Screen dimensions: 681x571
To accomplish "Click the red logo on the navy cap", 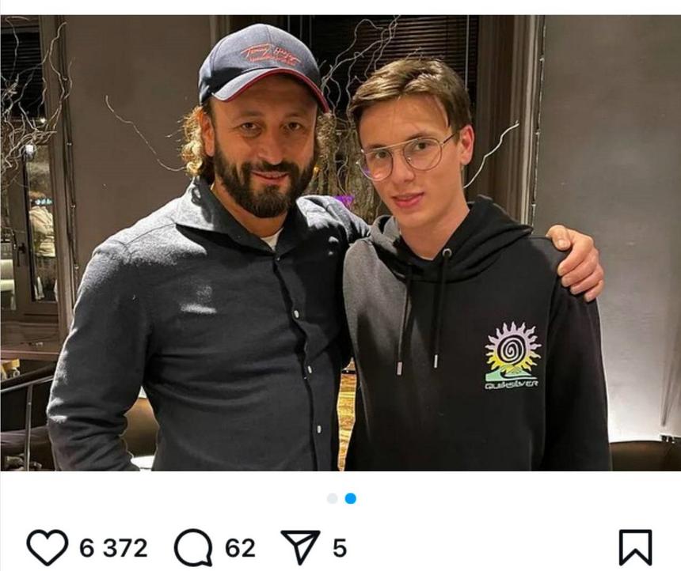I will [x=270, y=55].
